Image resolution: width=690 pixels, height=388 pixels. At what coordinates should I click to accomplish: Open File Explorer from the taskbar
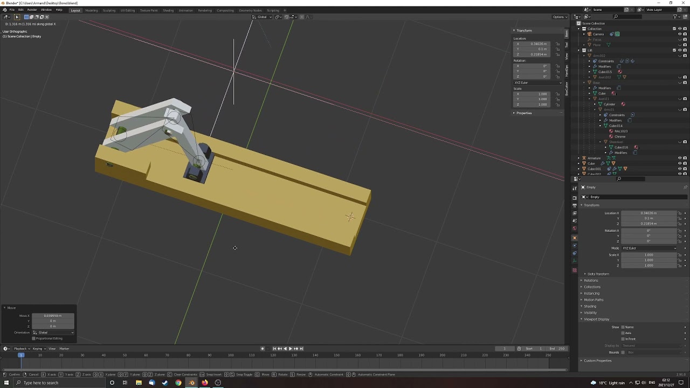(139, 383)
